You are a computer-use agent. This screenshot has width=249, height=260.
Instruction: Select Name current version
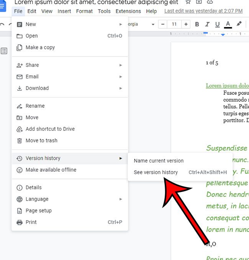coord(159,161)
